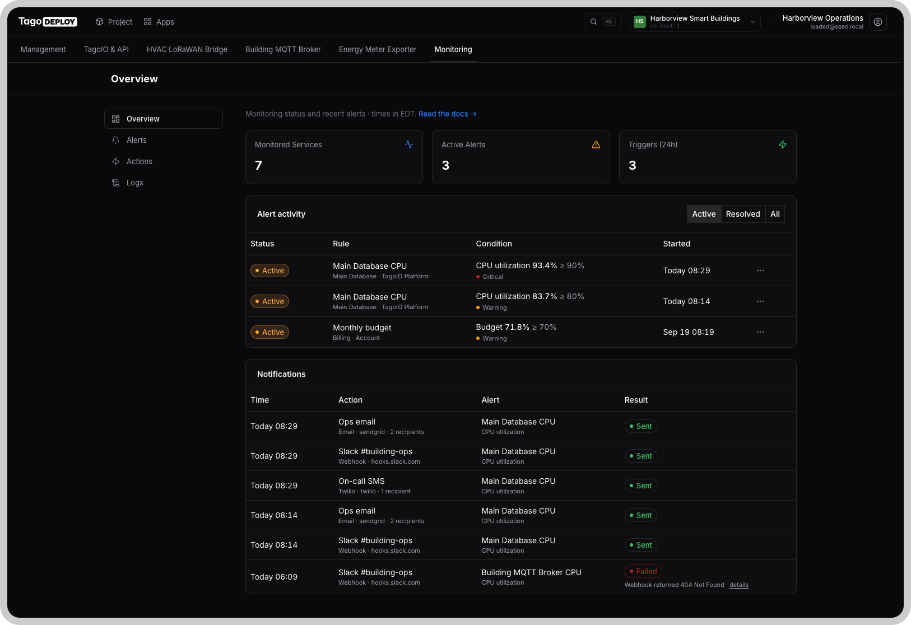Switch to the Energy Meter Exporter tab
Viewport: 911px width, 625px height.
378,49
